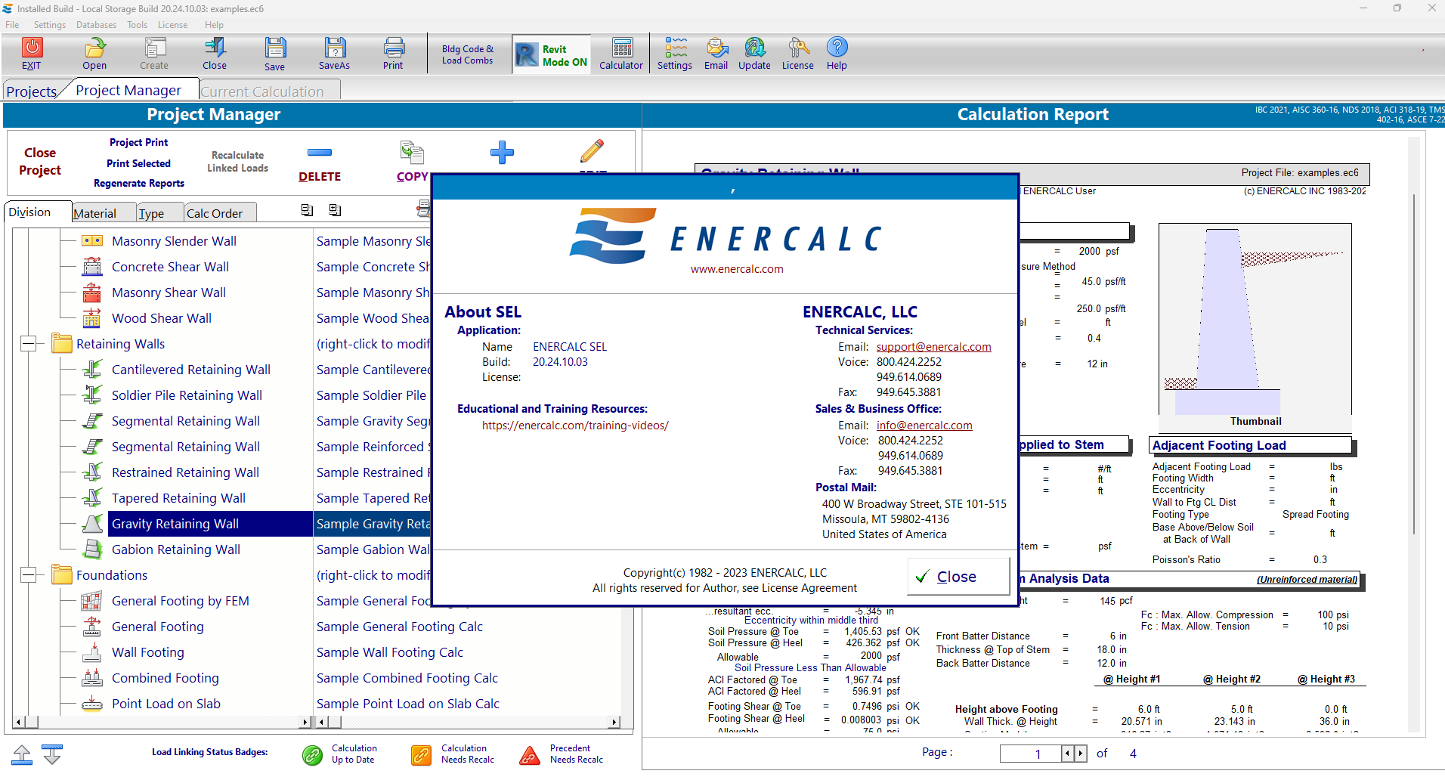Select Gabion Retaining Wall tree item
The height and width of the screenshot is (777, 1445).
175,549
